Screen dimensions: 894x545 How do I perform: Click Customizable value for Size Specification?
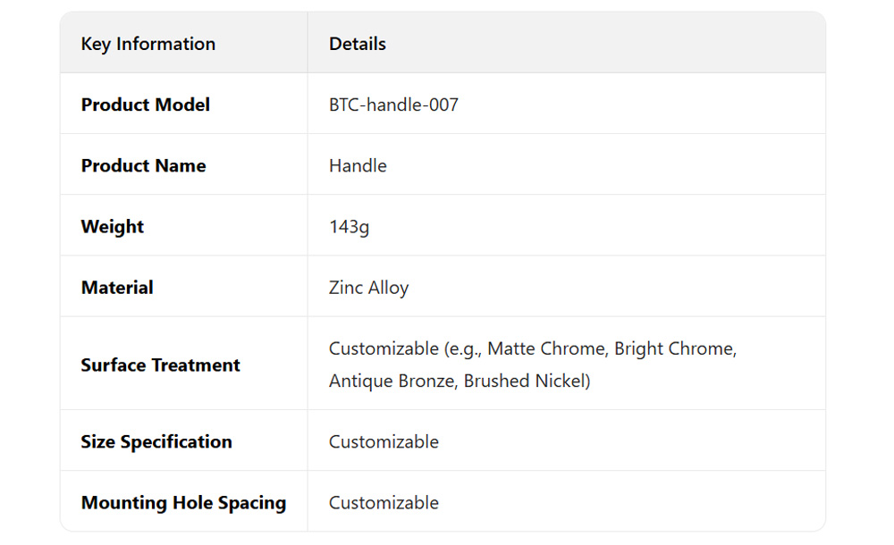(x=384, y=441)
